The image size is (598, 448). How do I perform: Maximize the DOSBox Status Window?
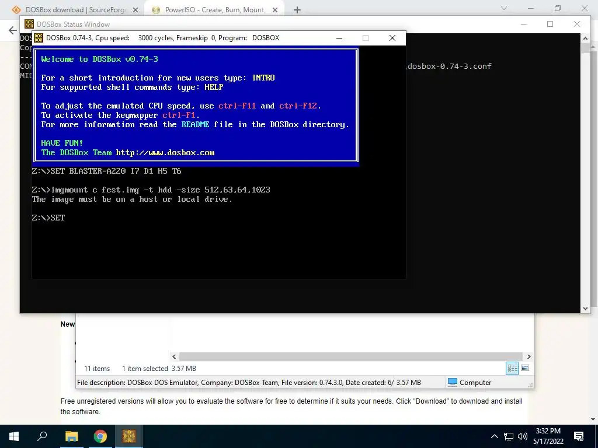(550, 24)
